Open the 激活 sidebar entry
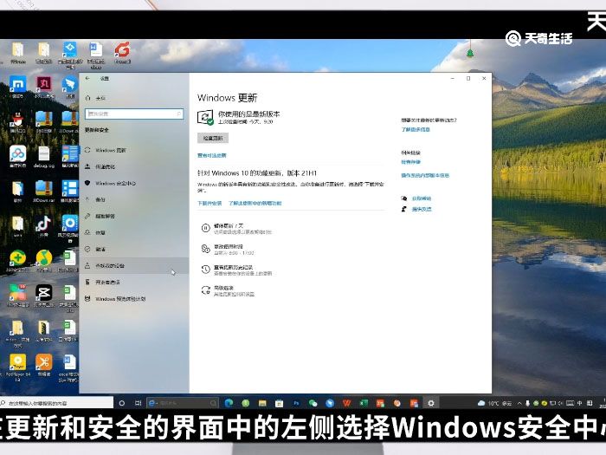Screen dimensions: 606x455 [x=134, y=250]
